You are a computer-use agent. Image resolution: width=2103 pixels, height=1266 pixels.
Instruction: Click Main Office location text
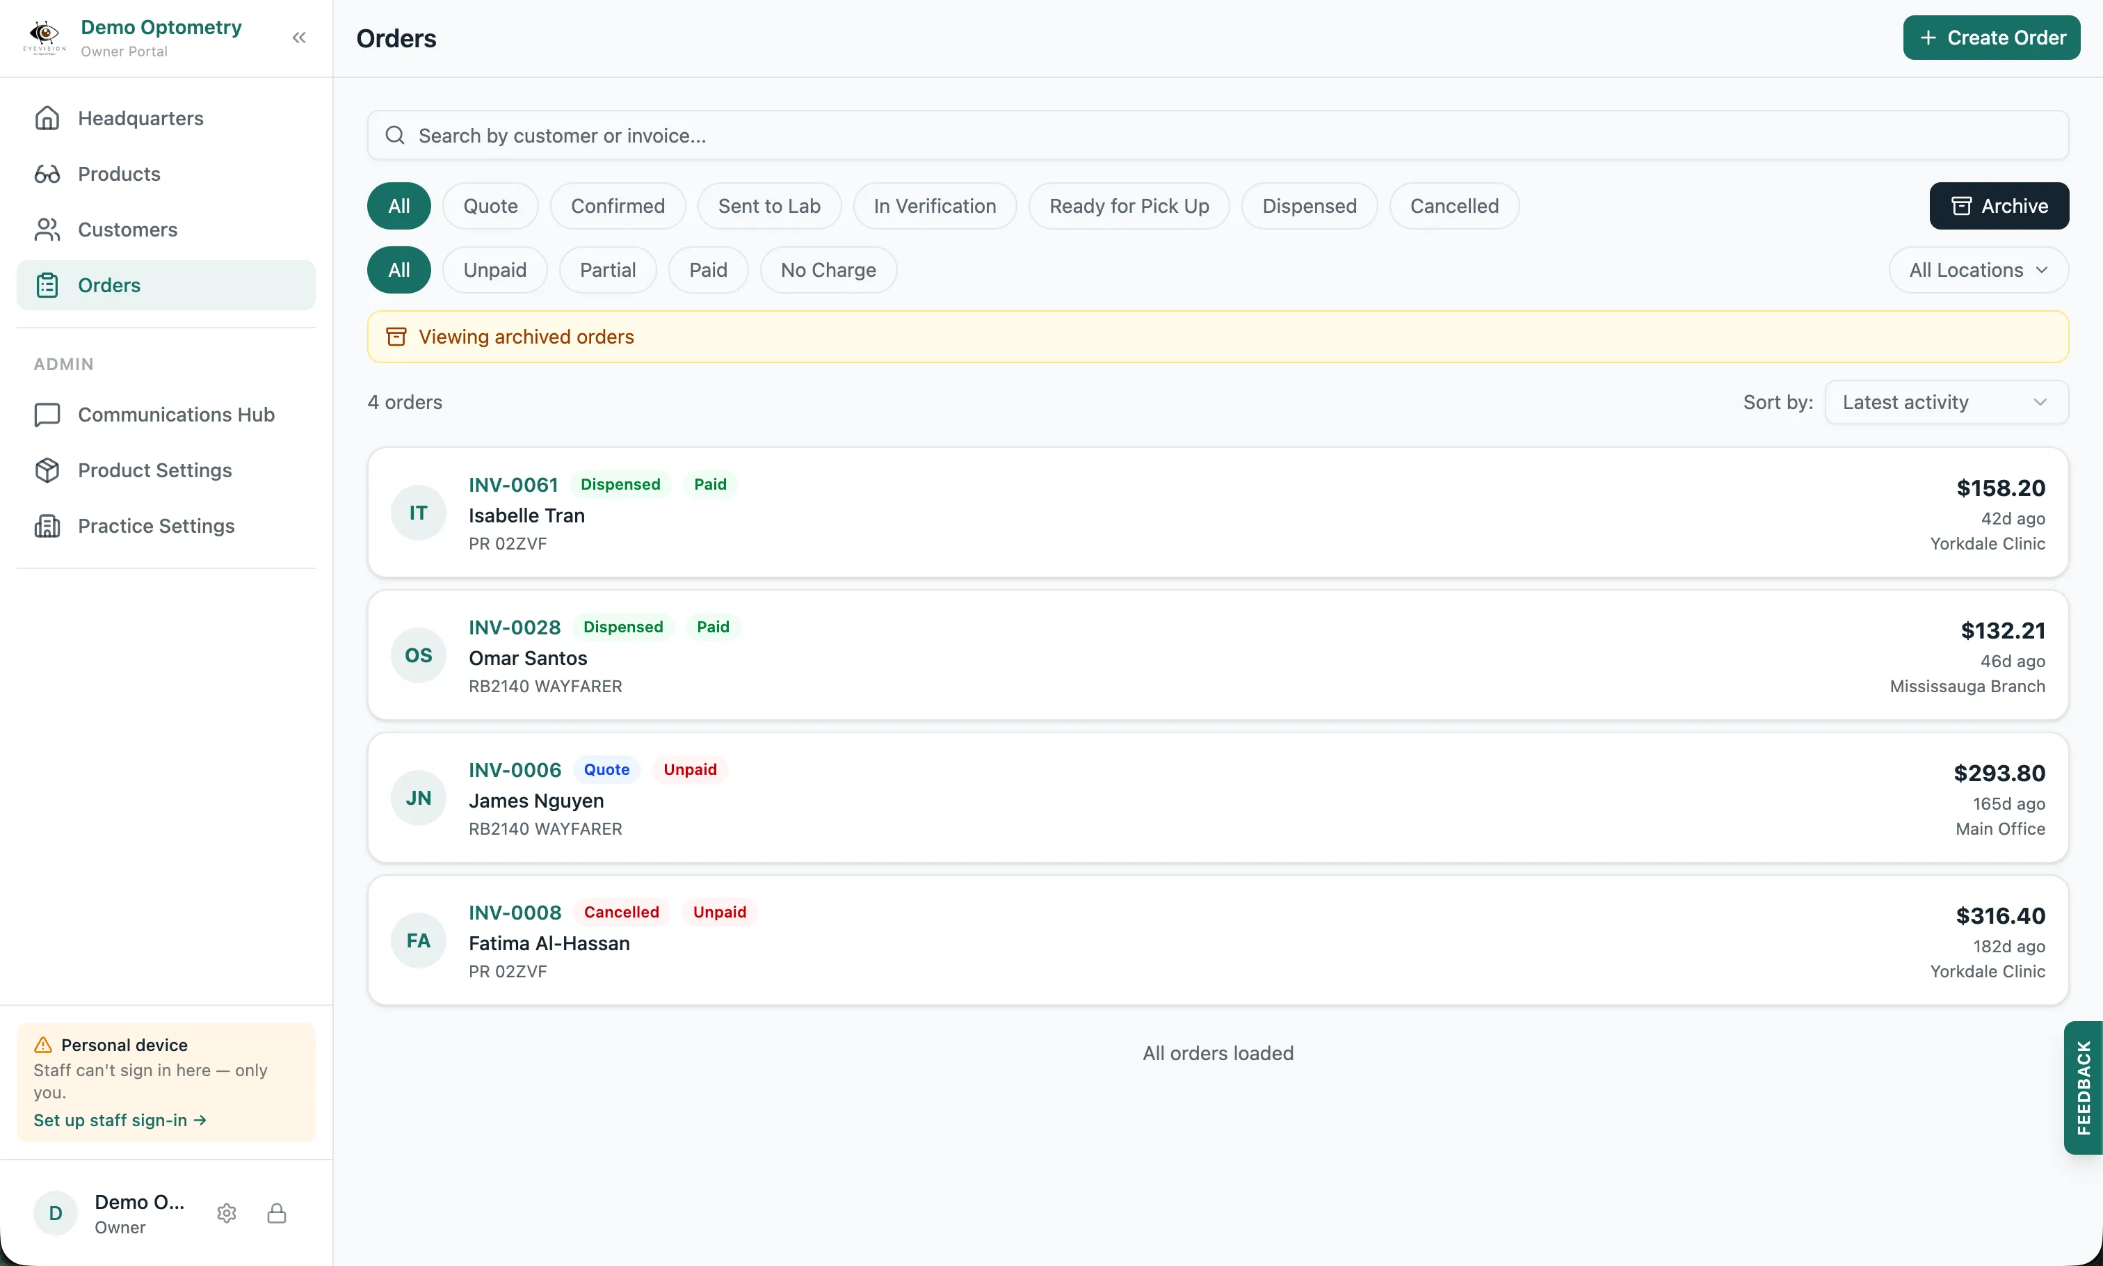point(2000,828)
